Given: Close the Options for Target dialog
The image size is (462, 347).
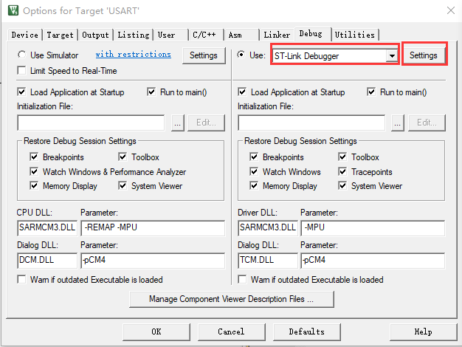Looking at the screenshot, I should click(449, 11).
